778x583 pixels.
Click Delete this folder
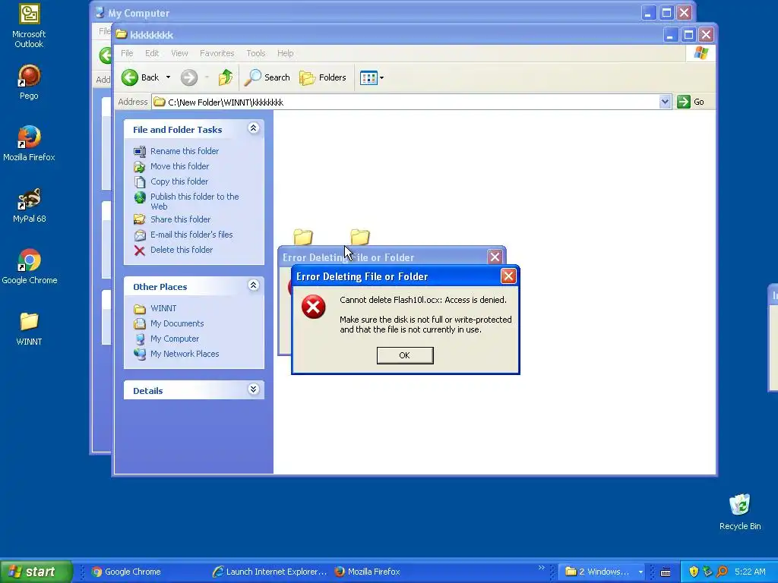pyautogui.click(x=182, y=250)
